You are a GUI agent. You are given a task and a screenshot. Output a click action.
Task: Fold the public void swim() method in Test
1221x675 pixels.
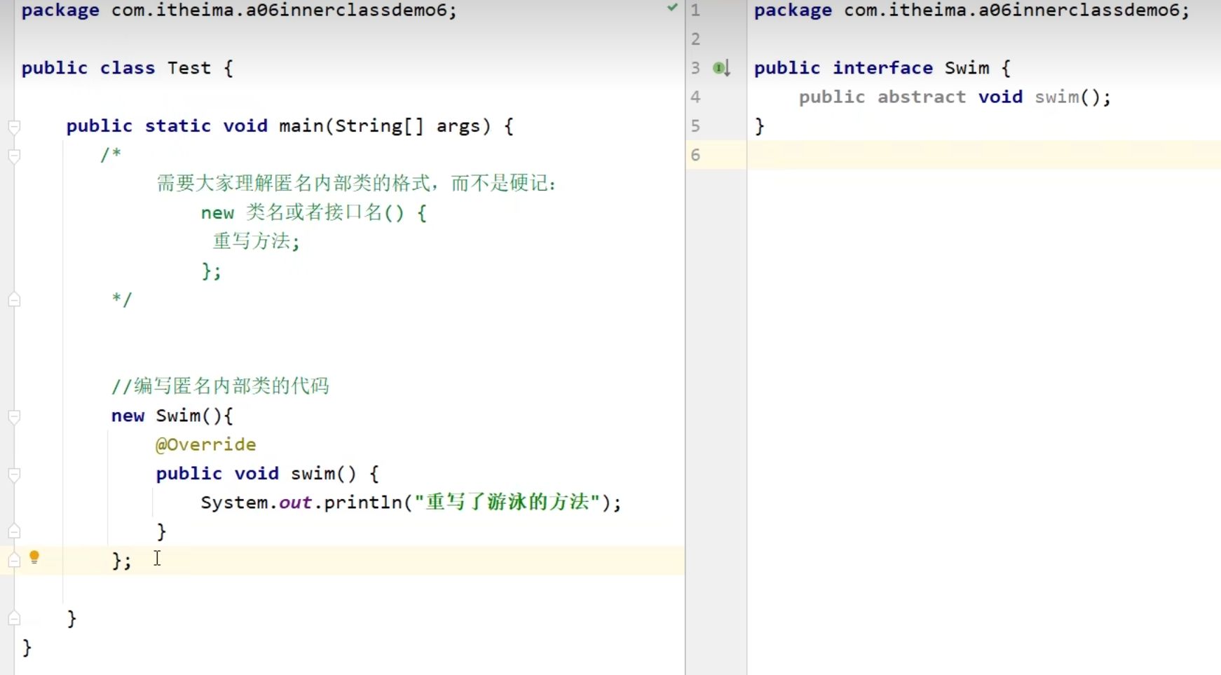[x=14, y=475]
